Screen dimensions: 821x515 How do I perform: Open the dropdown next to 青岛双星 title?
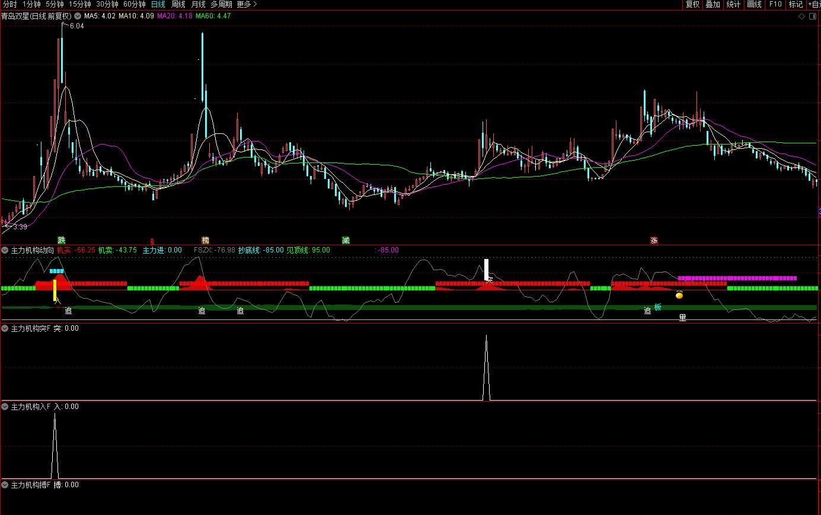tap(78, 16)
